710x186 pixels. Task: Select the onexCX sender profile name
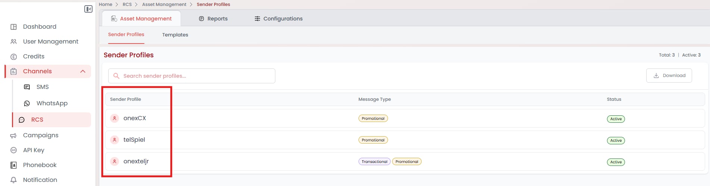(x=135, y=118)
